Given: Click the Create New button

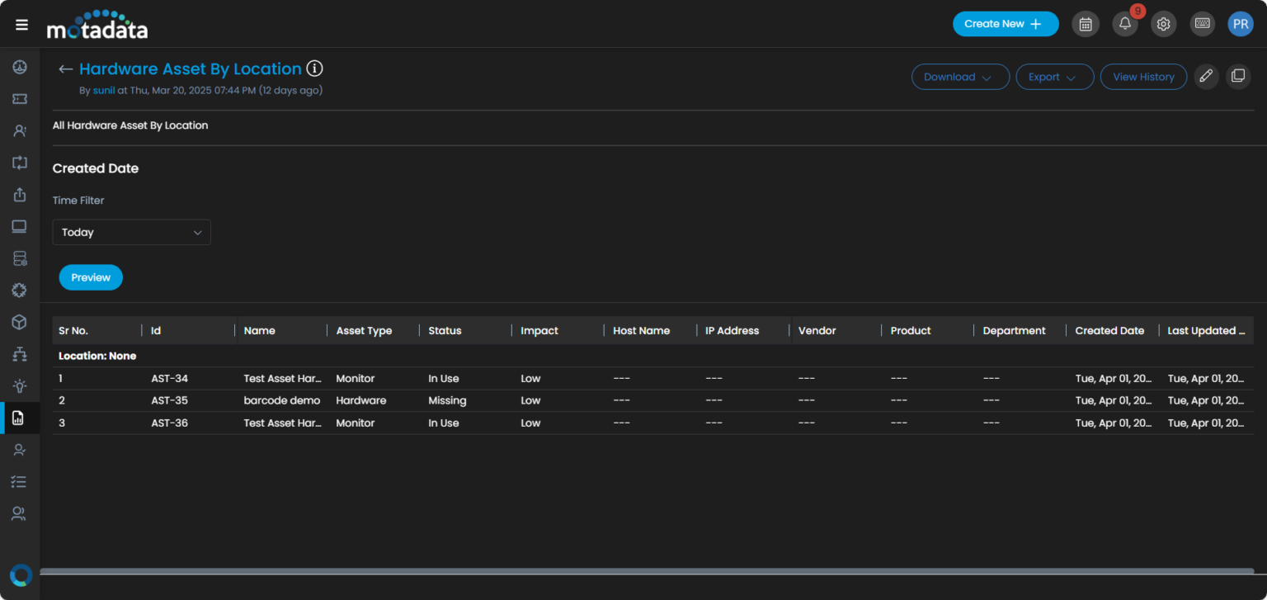Looking at the screenshot, I should (x=1006, y=24).
